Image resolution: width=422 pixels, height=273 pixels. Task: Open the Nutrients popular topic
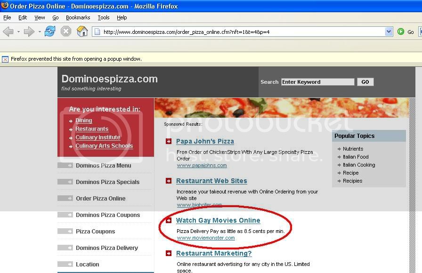click(353, 149)
